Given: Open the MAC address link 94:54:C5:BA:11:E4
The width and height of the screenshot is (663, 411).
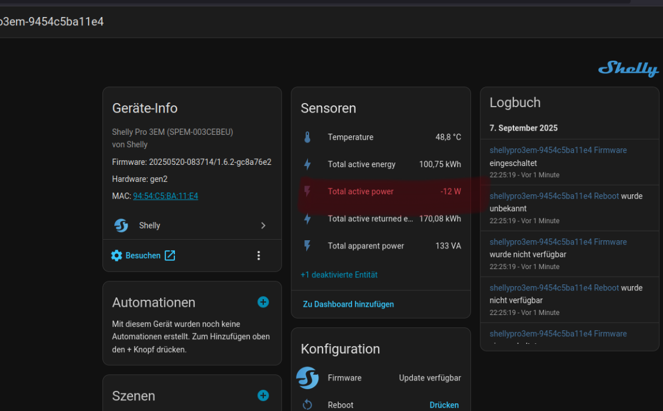Looking at the screenshot, I should pos(165,195).
